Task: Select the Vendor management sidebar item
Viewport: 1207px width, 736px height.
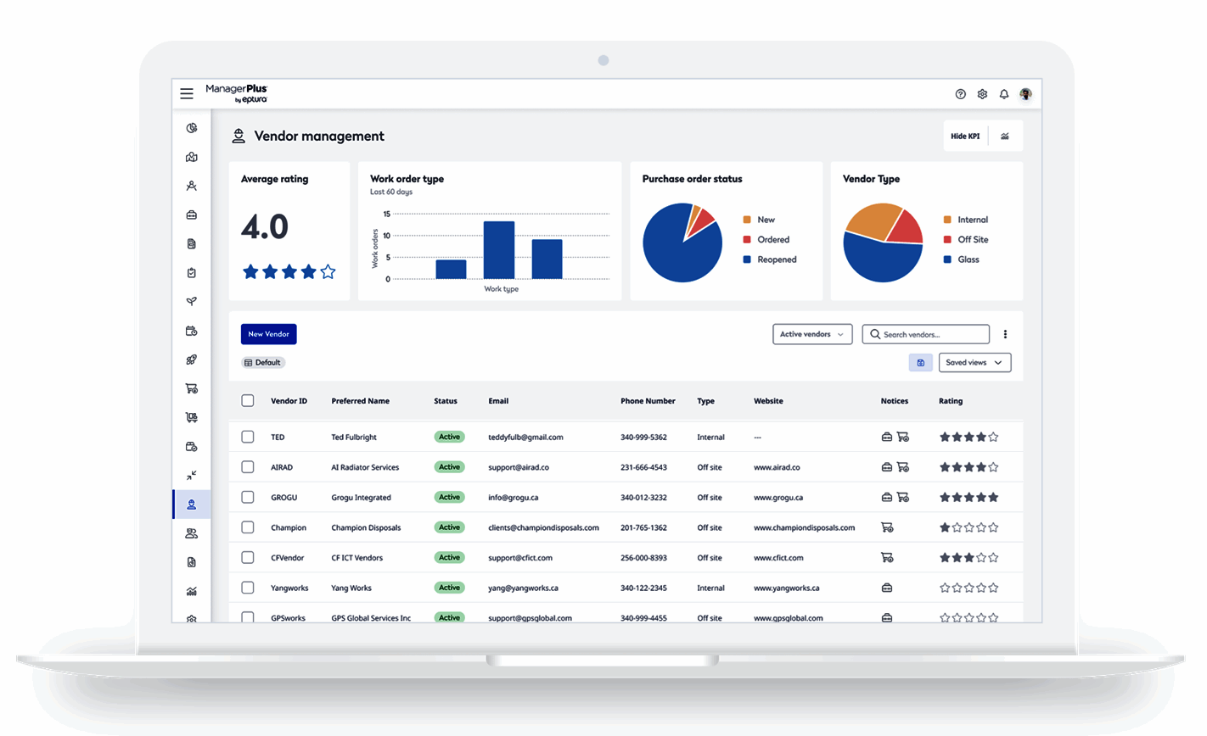Action: pos(192,505)
